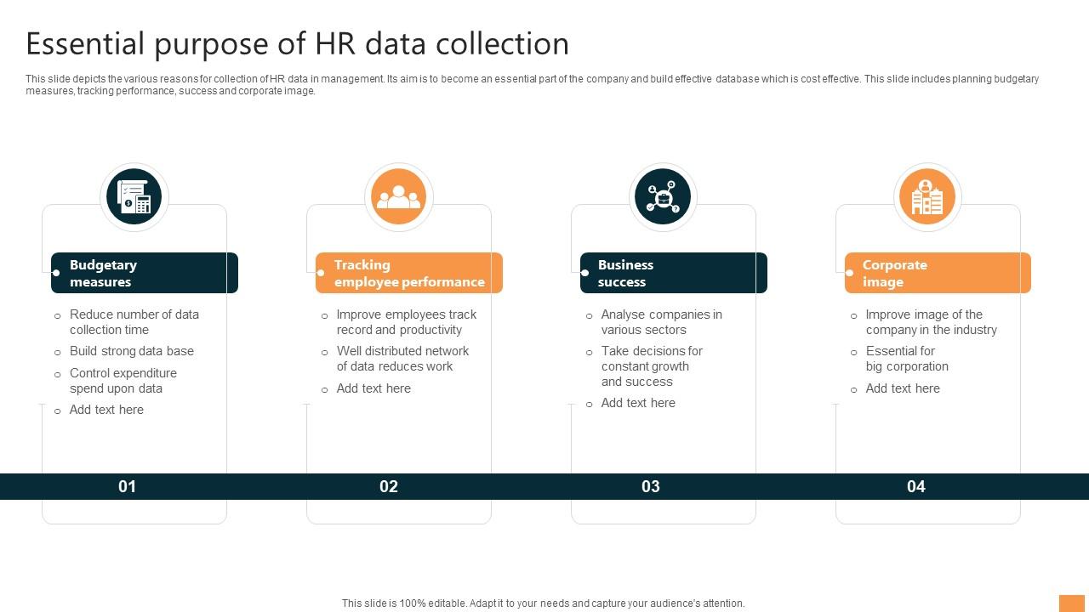Click the slide title 'Essential purpose of HR data collection'
Viewport: 1089px width, 612px height.
(x=297, y=43)
